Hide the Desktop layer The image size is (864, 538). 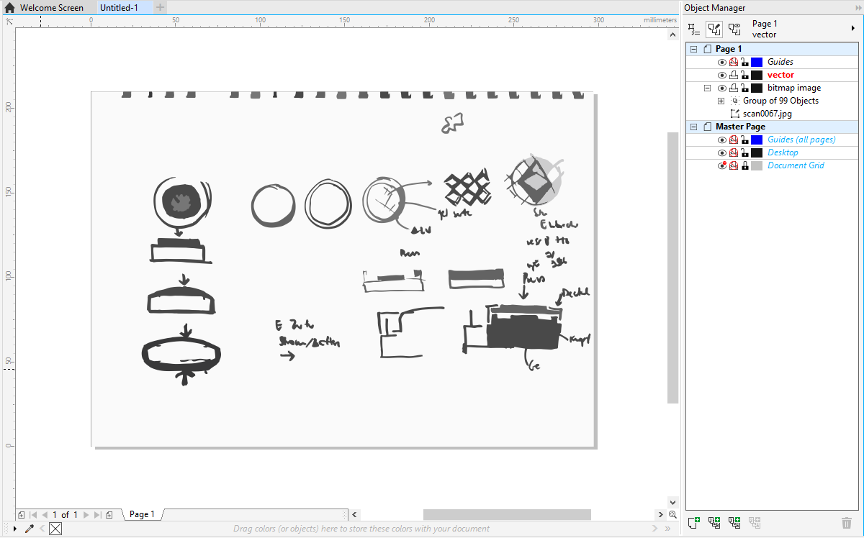pyautogui.click(x=722, y=152)
